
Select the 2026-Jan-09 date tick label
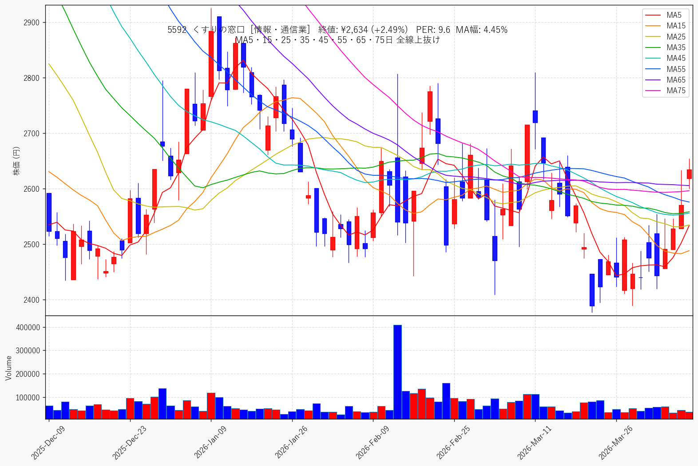210,442
